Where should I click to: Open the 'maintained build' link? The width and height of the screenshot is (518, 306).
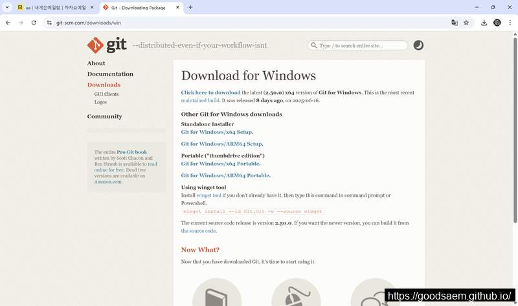200,100
